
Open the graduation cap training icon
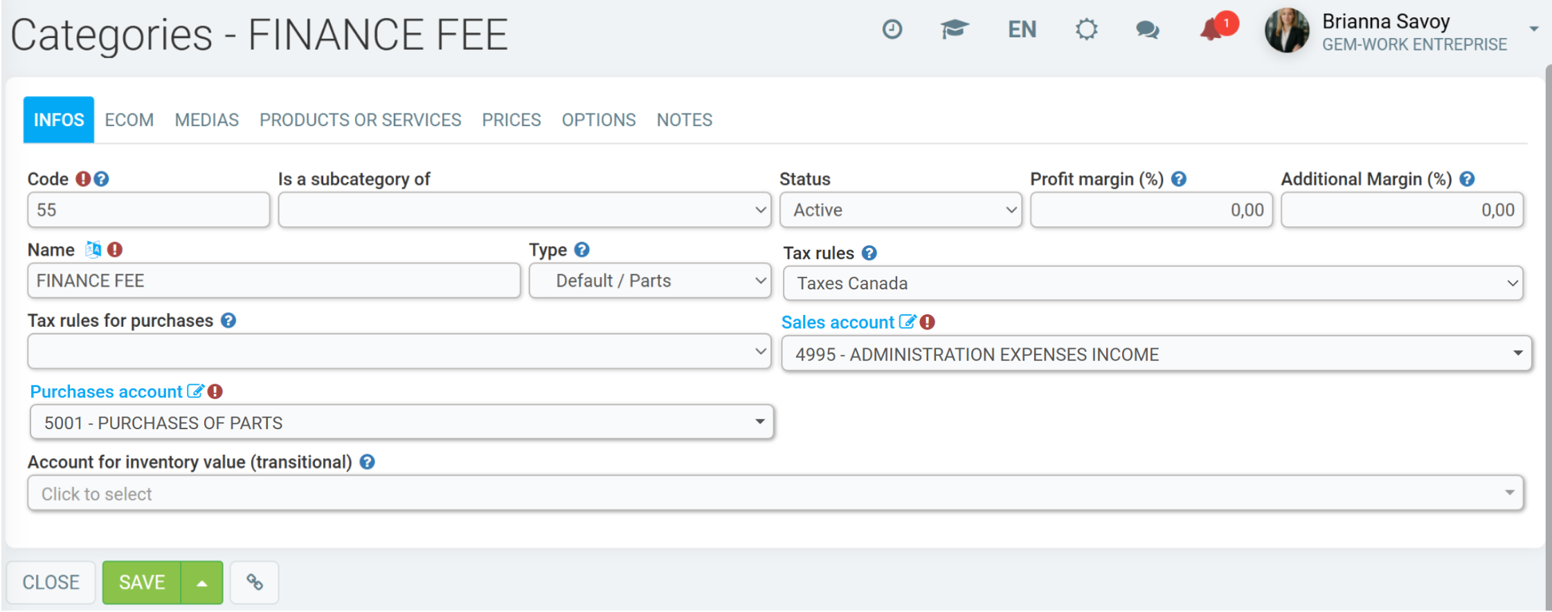(954, 29)
